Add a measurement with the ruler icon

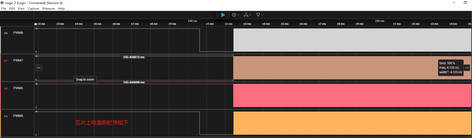pyautogui.click(x=247, y=15)
